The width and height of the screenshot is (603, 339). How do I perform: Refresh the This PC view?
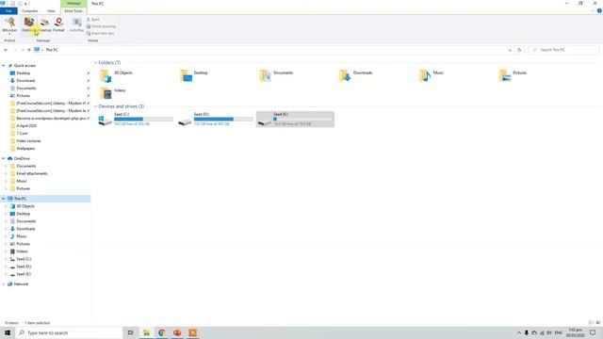[519, 50]
